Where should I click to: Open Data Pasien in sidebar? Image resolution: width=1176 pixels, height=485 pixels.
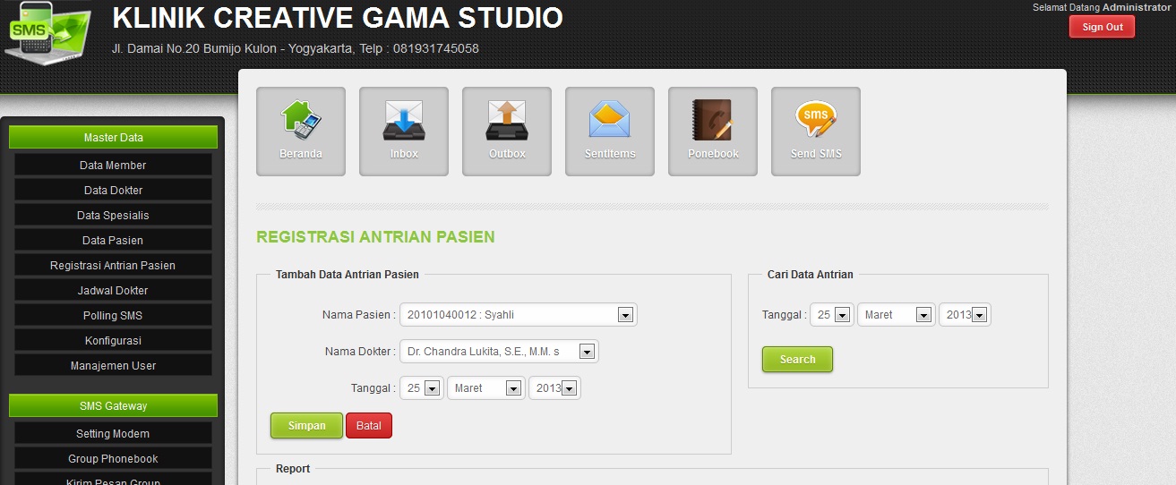[113, 240]
